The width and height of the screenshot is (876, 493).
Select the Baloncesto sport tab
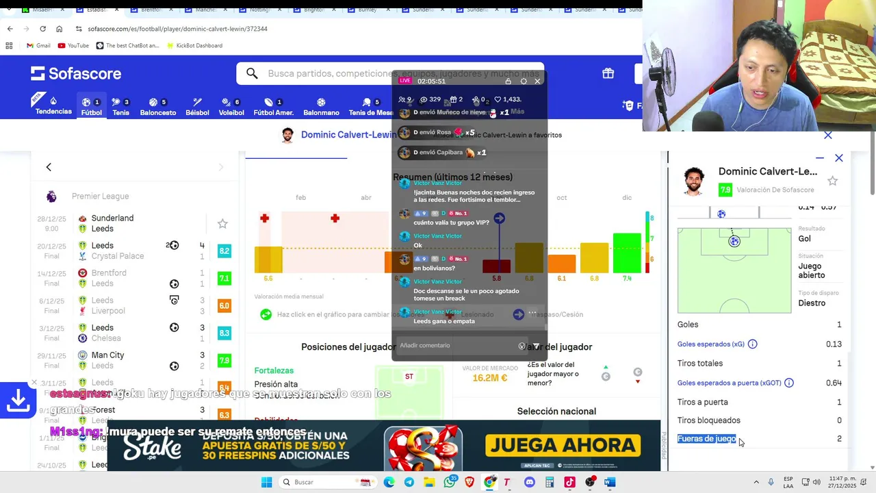(x=157, y=106)
